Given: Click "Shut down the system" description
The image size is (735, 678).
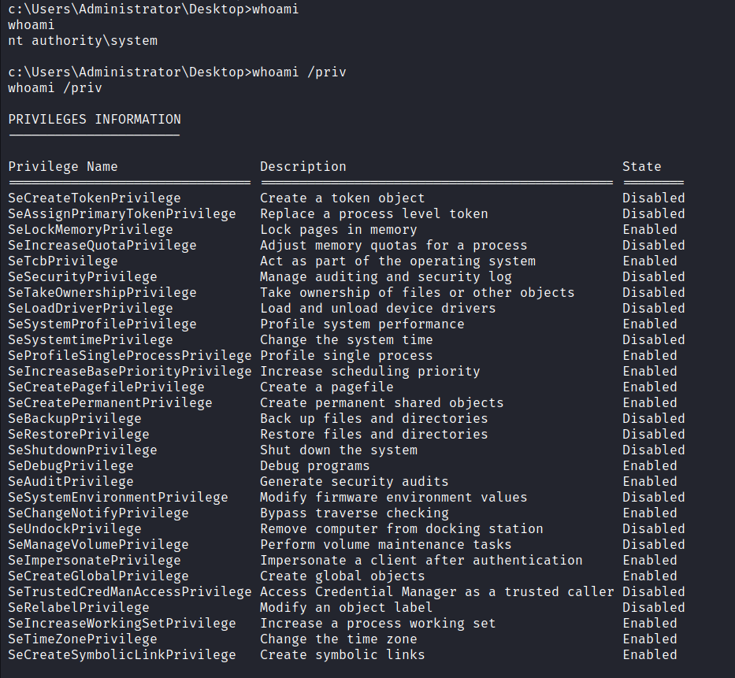Looking at the screenshot, I should coord(339,450).
